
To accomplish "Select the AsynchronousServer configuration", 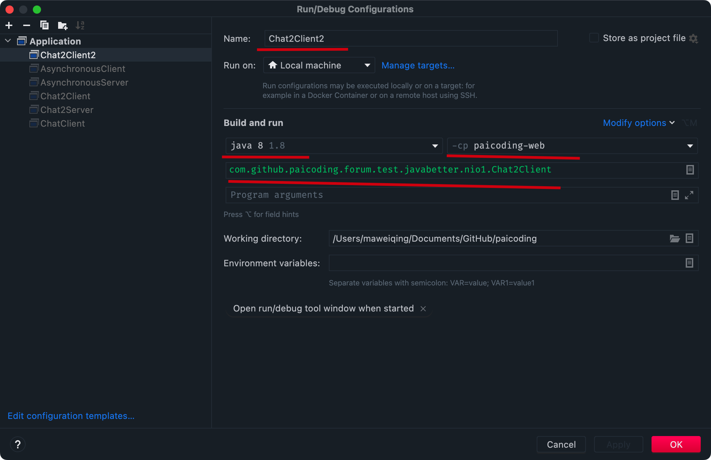I will point(84,82).
